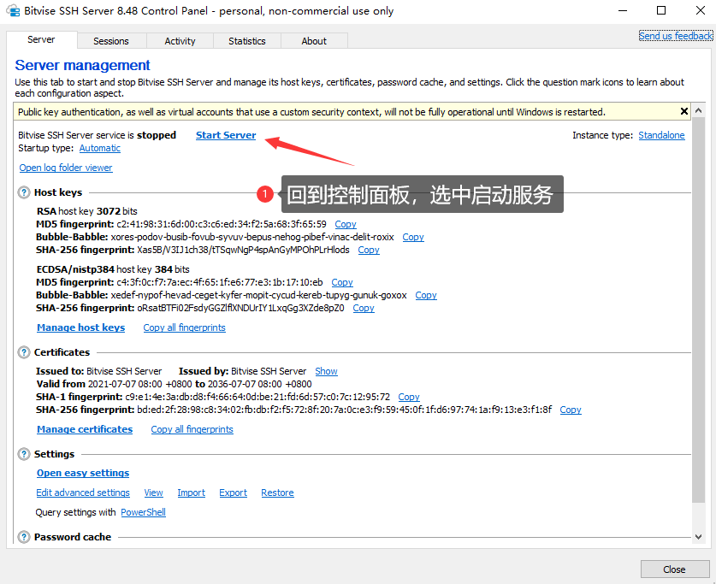Screen dimensions: 716x584
Task: Open PowerShell query settings link
Action: point(143,512)
